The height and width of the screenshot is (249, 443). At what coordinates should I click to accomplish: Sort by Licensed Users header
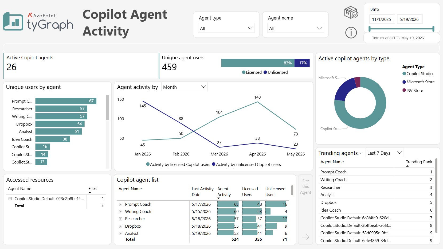click(250, 192)
